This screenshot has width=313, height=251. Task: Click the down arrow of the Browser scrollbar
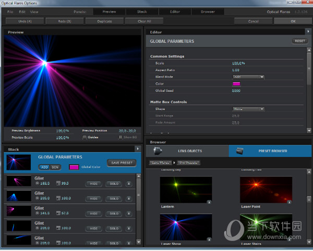[x=309, y=242]
